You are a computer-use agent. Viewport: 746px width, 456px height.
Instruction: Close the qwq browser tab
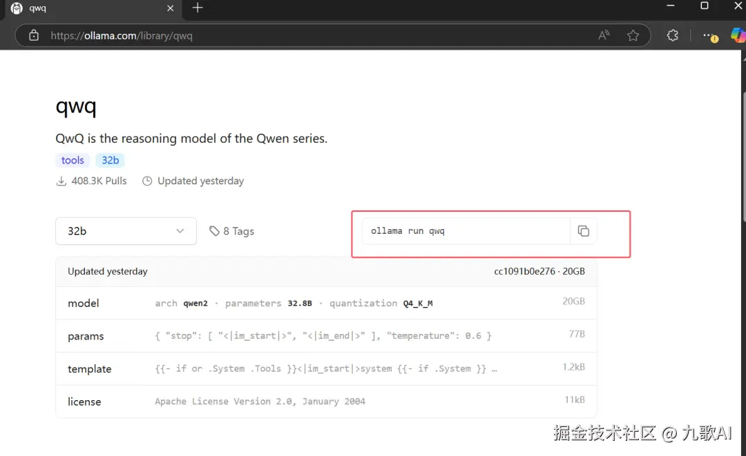(170, 8)
